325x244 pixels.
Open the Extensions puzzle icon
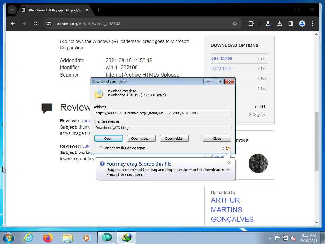(x=251, y=24)
